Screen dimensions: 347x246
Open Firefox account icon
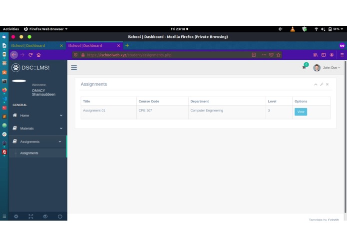(332, 55)
